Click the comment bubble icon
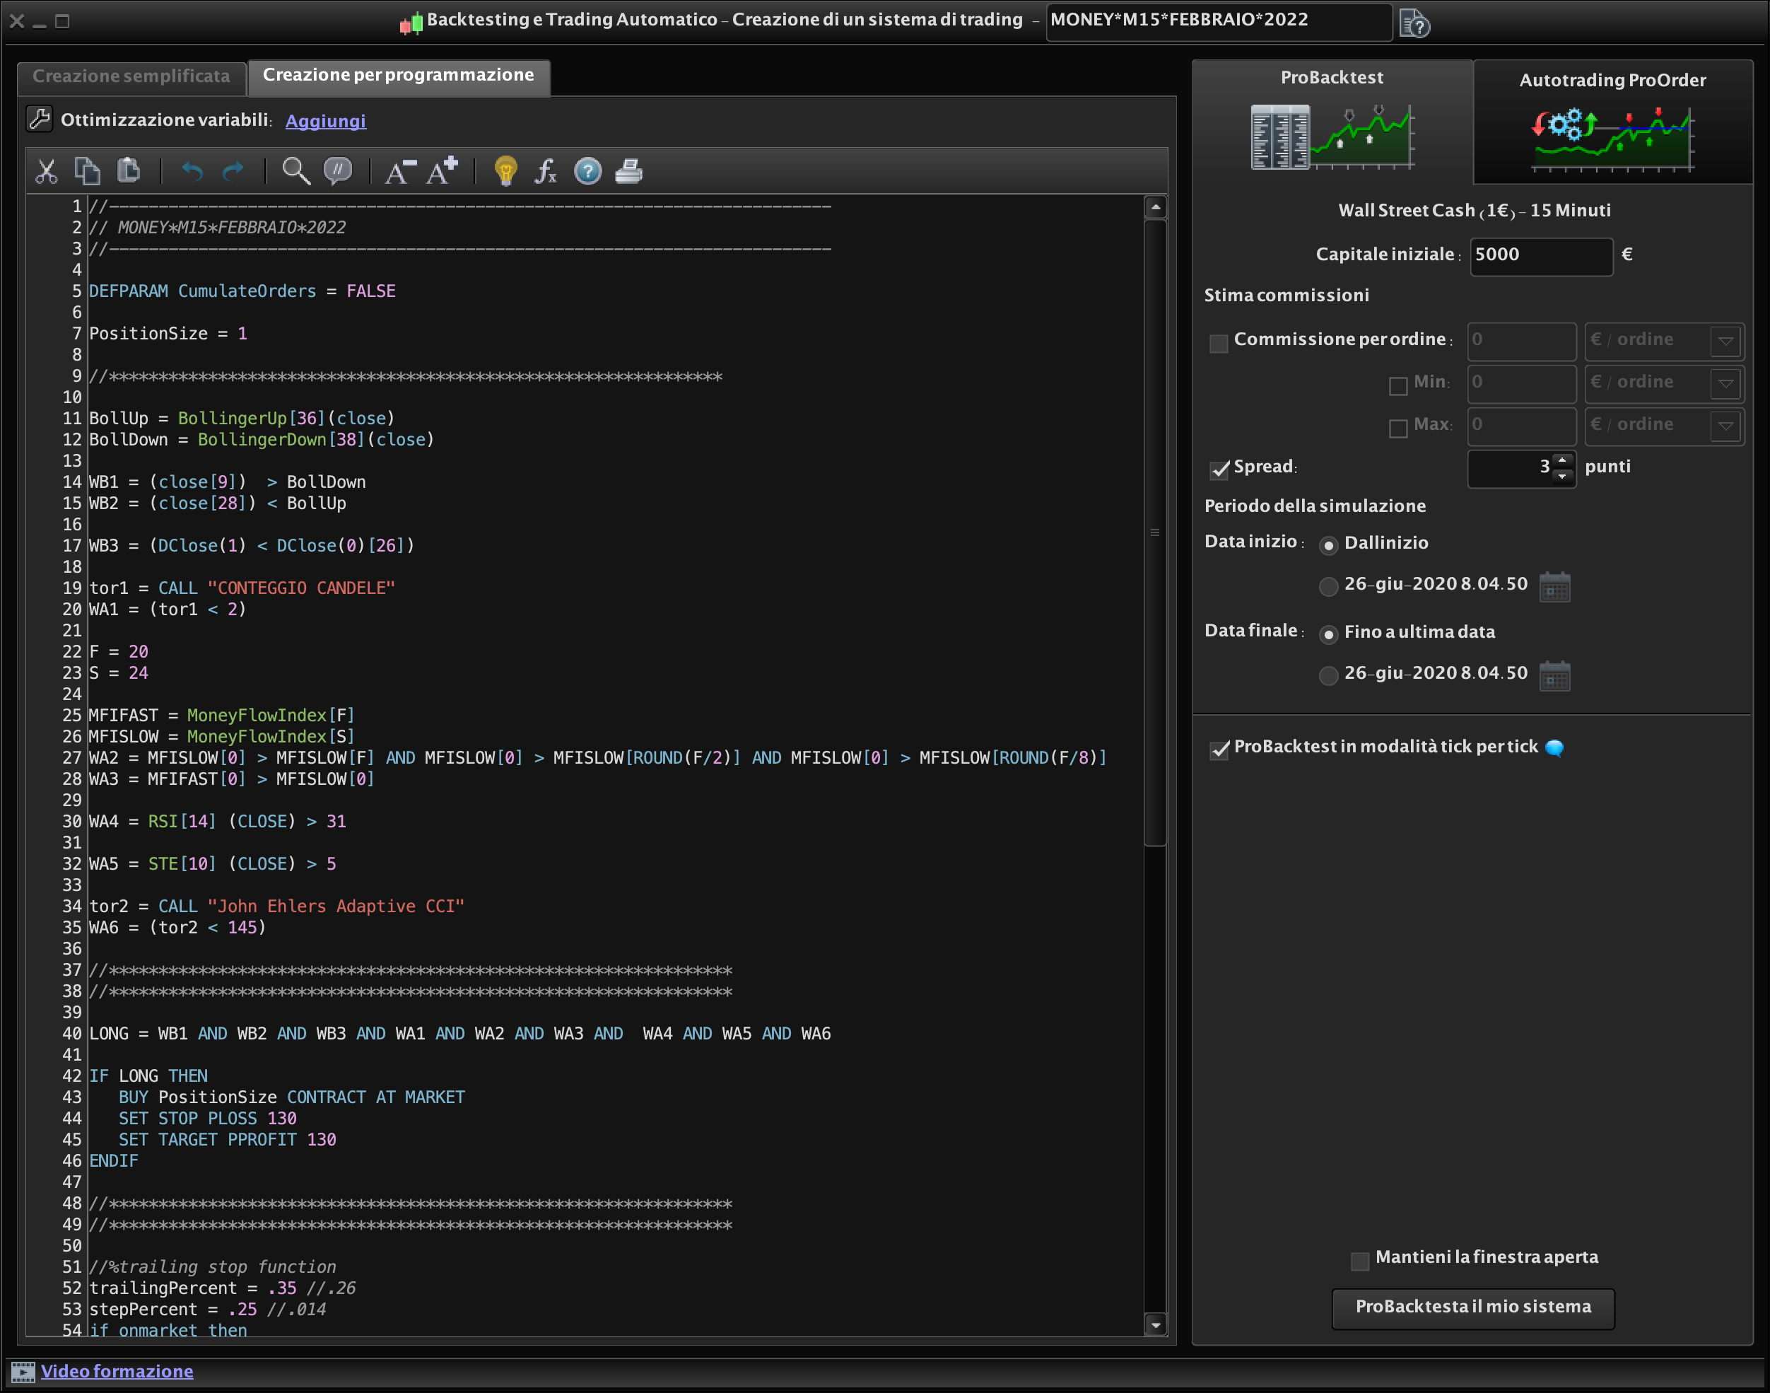This screenshot has width=1770, height=1393. click(x=338, y=171)
